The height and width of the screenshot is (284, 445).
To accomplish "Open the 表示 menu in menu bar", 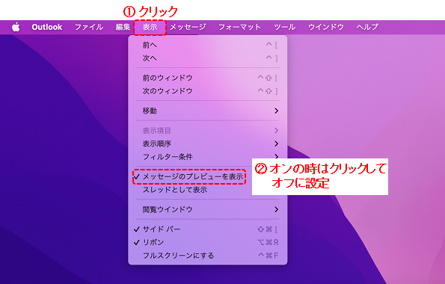I will pos(150,27).
